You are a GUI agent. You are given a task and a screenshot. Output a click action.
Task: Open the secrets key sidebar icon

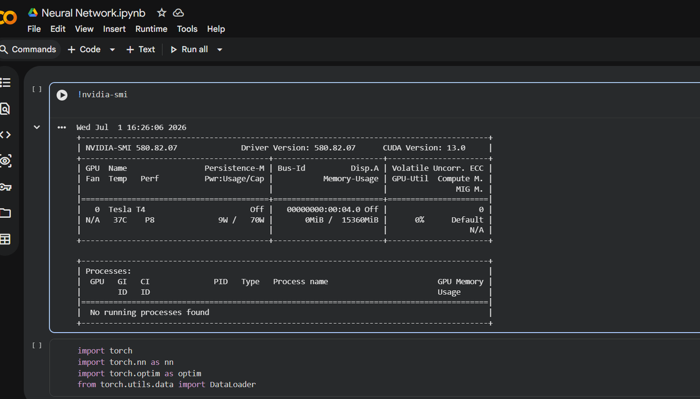(x=5, y=187)
